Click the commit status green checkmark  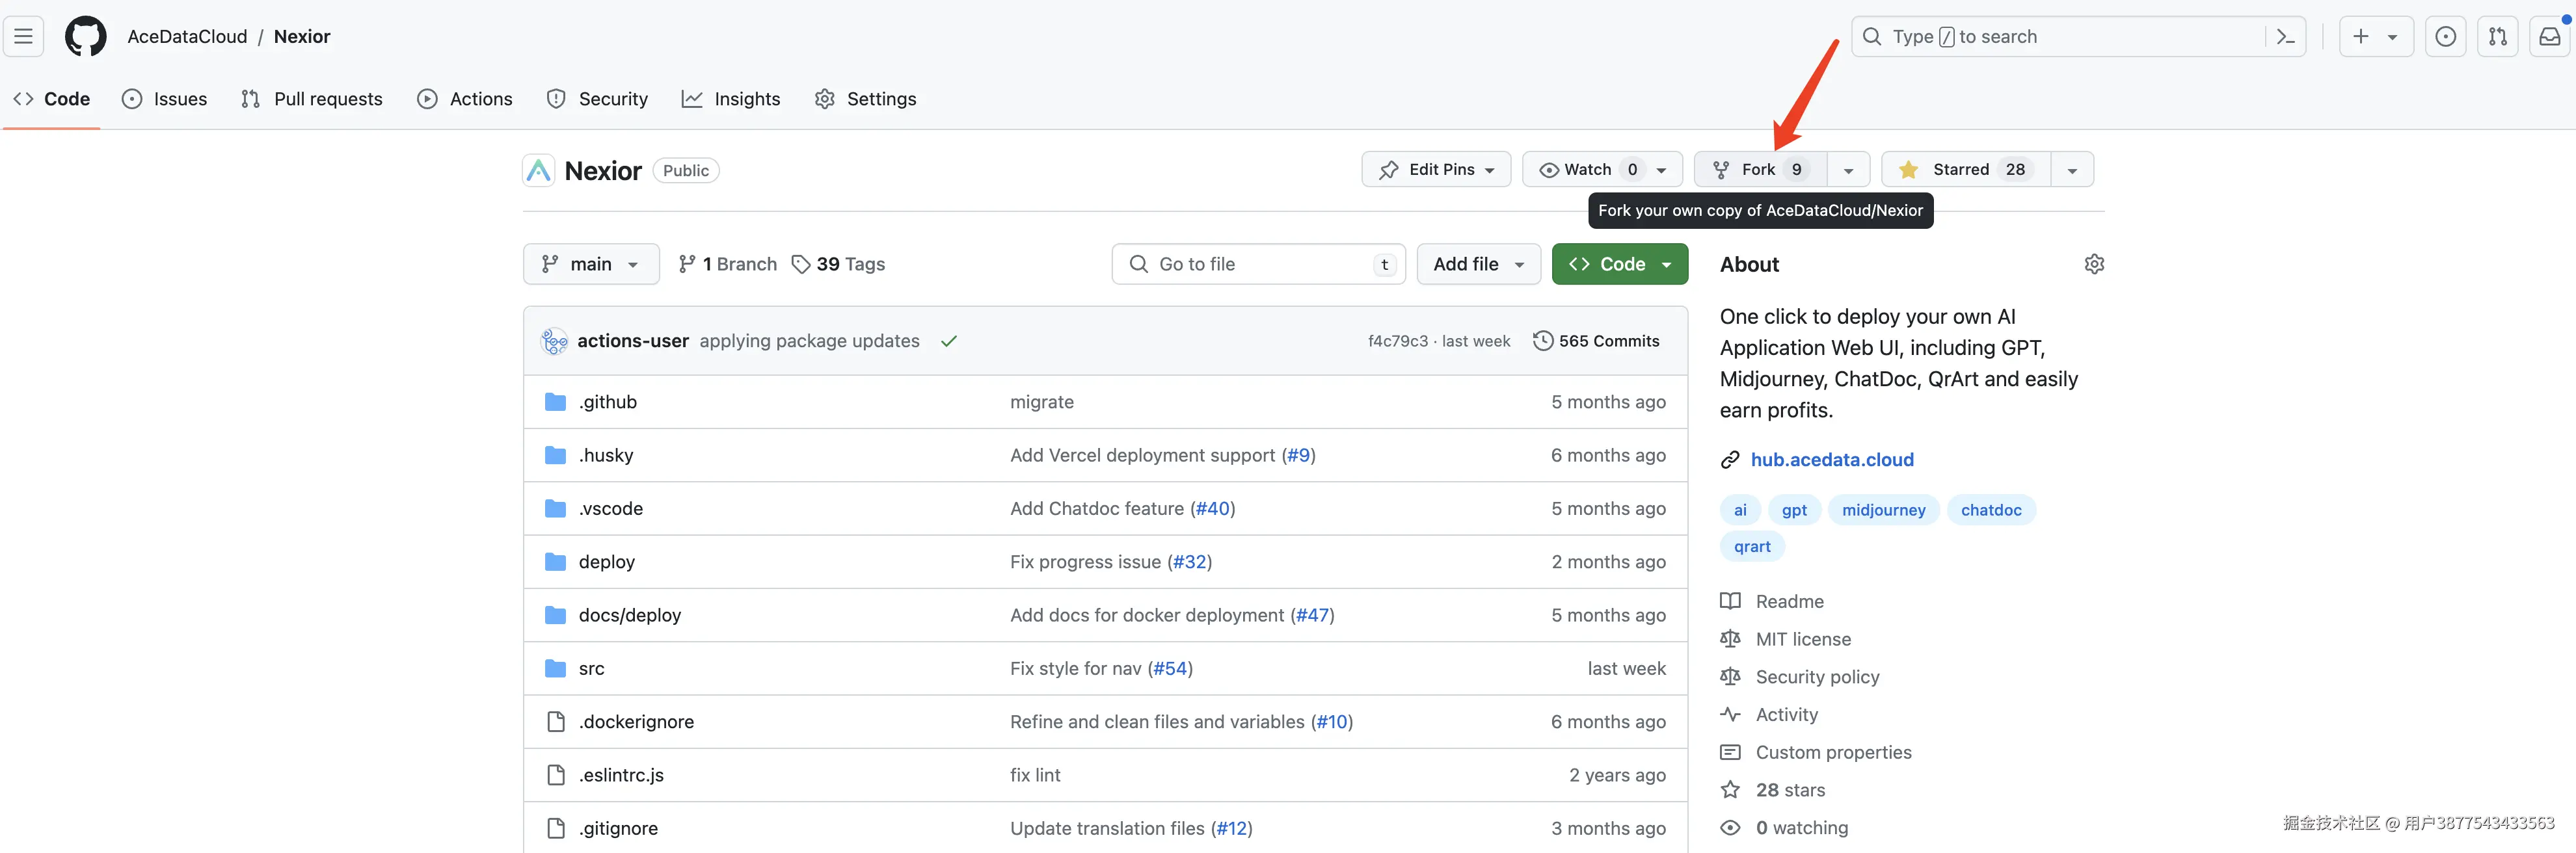pyautogui.click(x=948, y=341)
